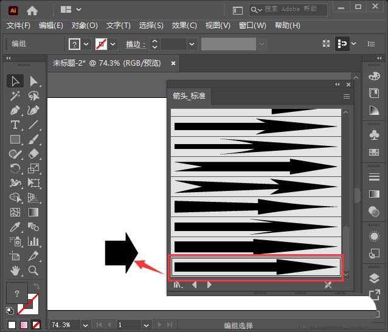Activate the Zoom magnifier tool

[x=33, y=271]
